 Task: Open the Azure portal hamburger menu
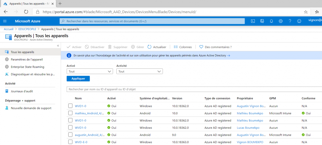pyautogui.click(x=5, y=21)
